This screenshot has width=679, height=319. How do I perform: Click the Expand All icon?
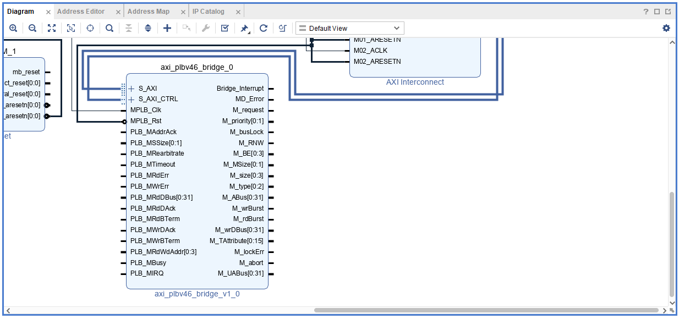[148, 28]
